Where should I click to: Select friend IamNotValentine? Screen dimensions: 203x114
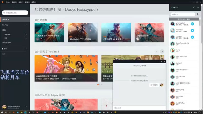point(184,70)
